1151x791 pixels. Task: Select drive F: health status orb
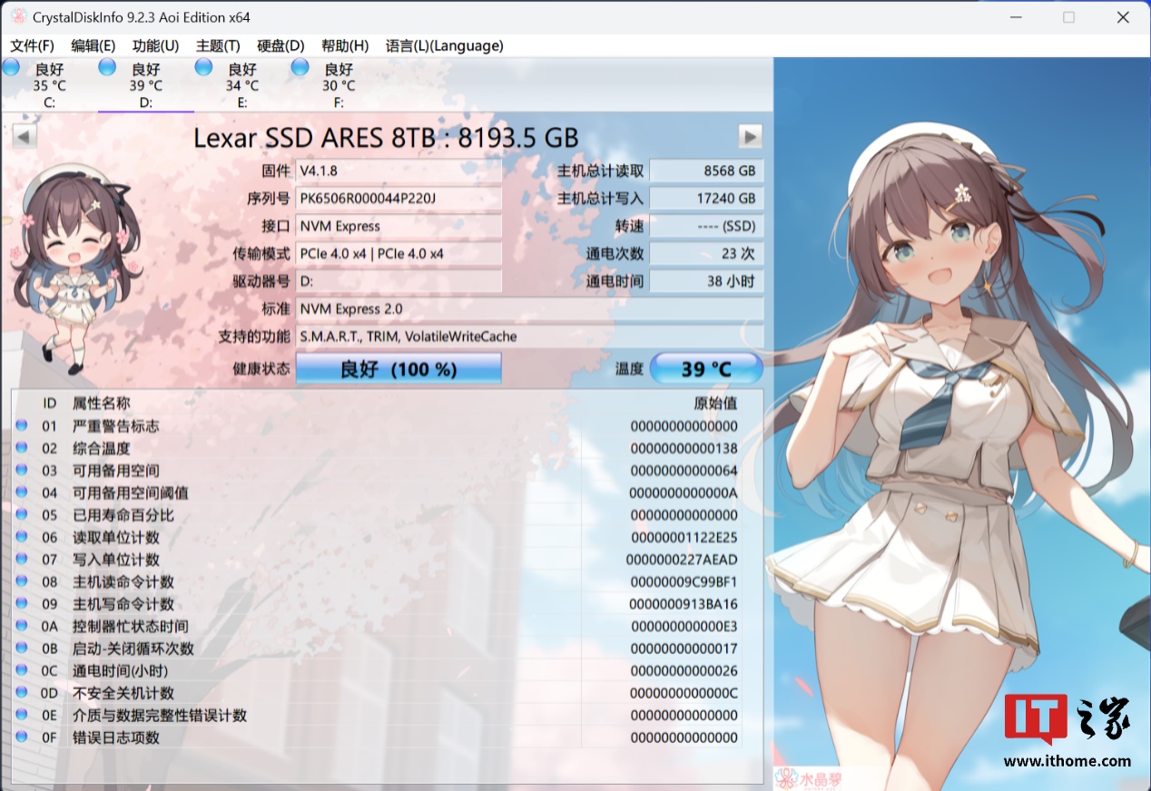[300, 67]
